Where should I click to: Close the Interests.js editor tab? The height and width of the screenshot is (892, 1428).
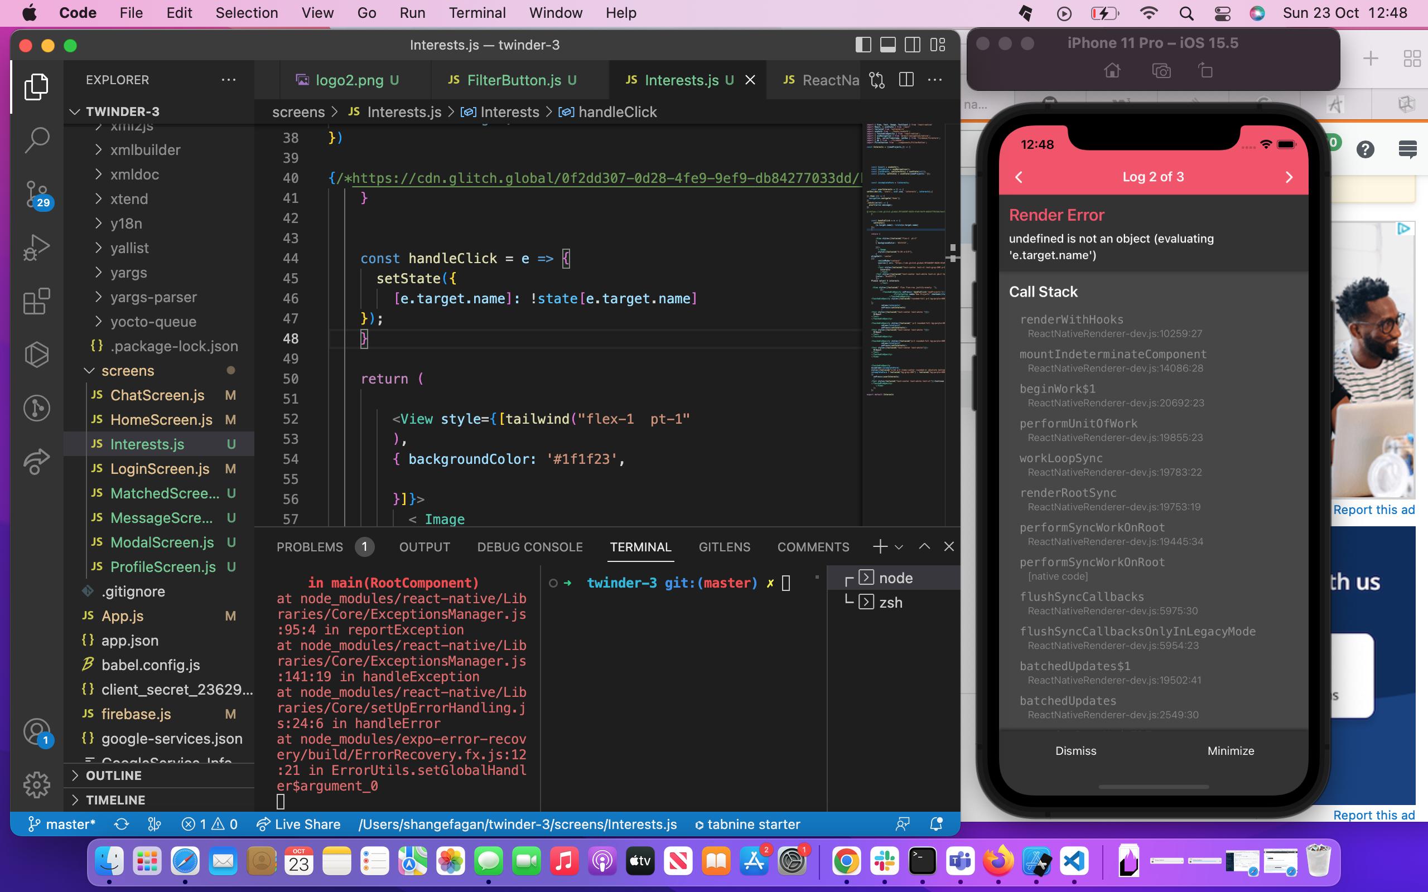[x=750, y=80]
